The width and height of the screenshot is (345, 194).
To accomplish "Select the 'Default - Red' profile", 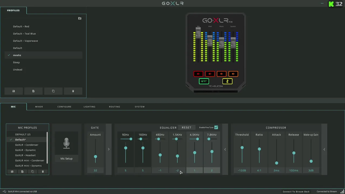I will (43, 26).
